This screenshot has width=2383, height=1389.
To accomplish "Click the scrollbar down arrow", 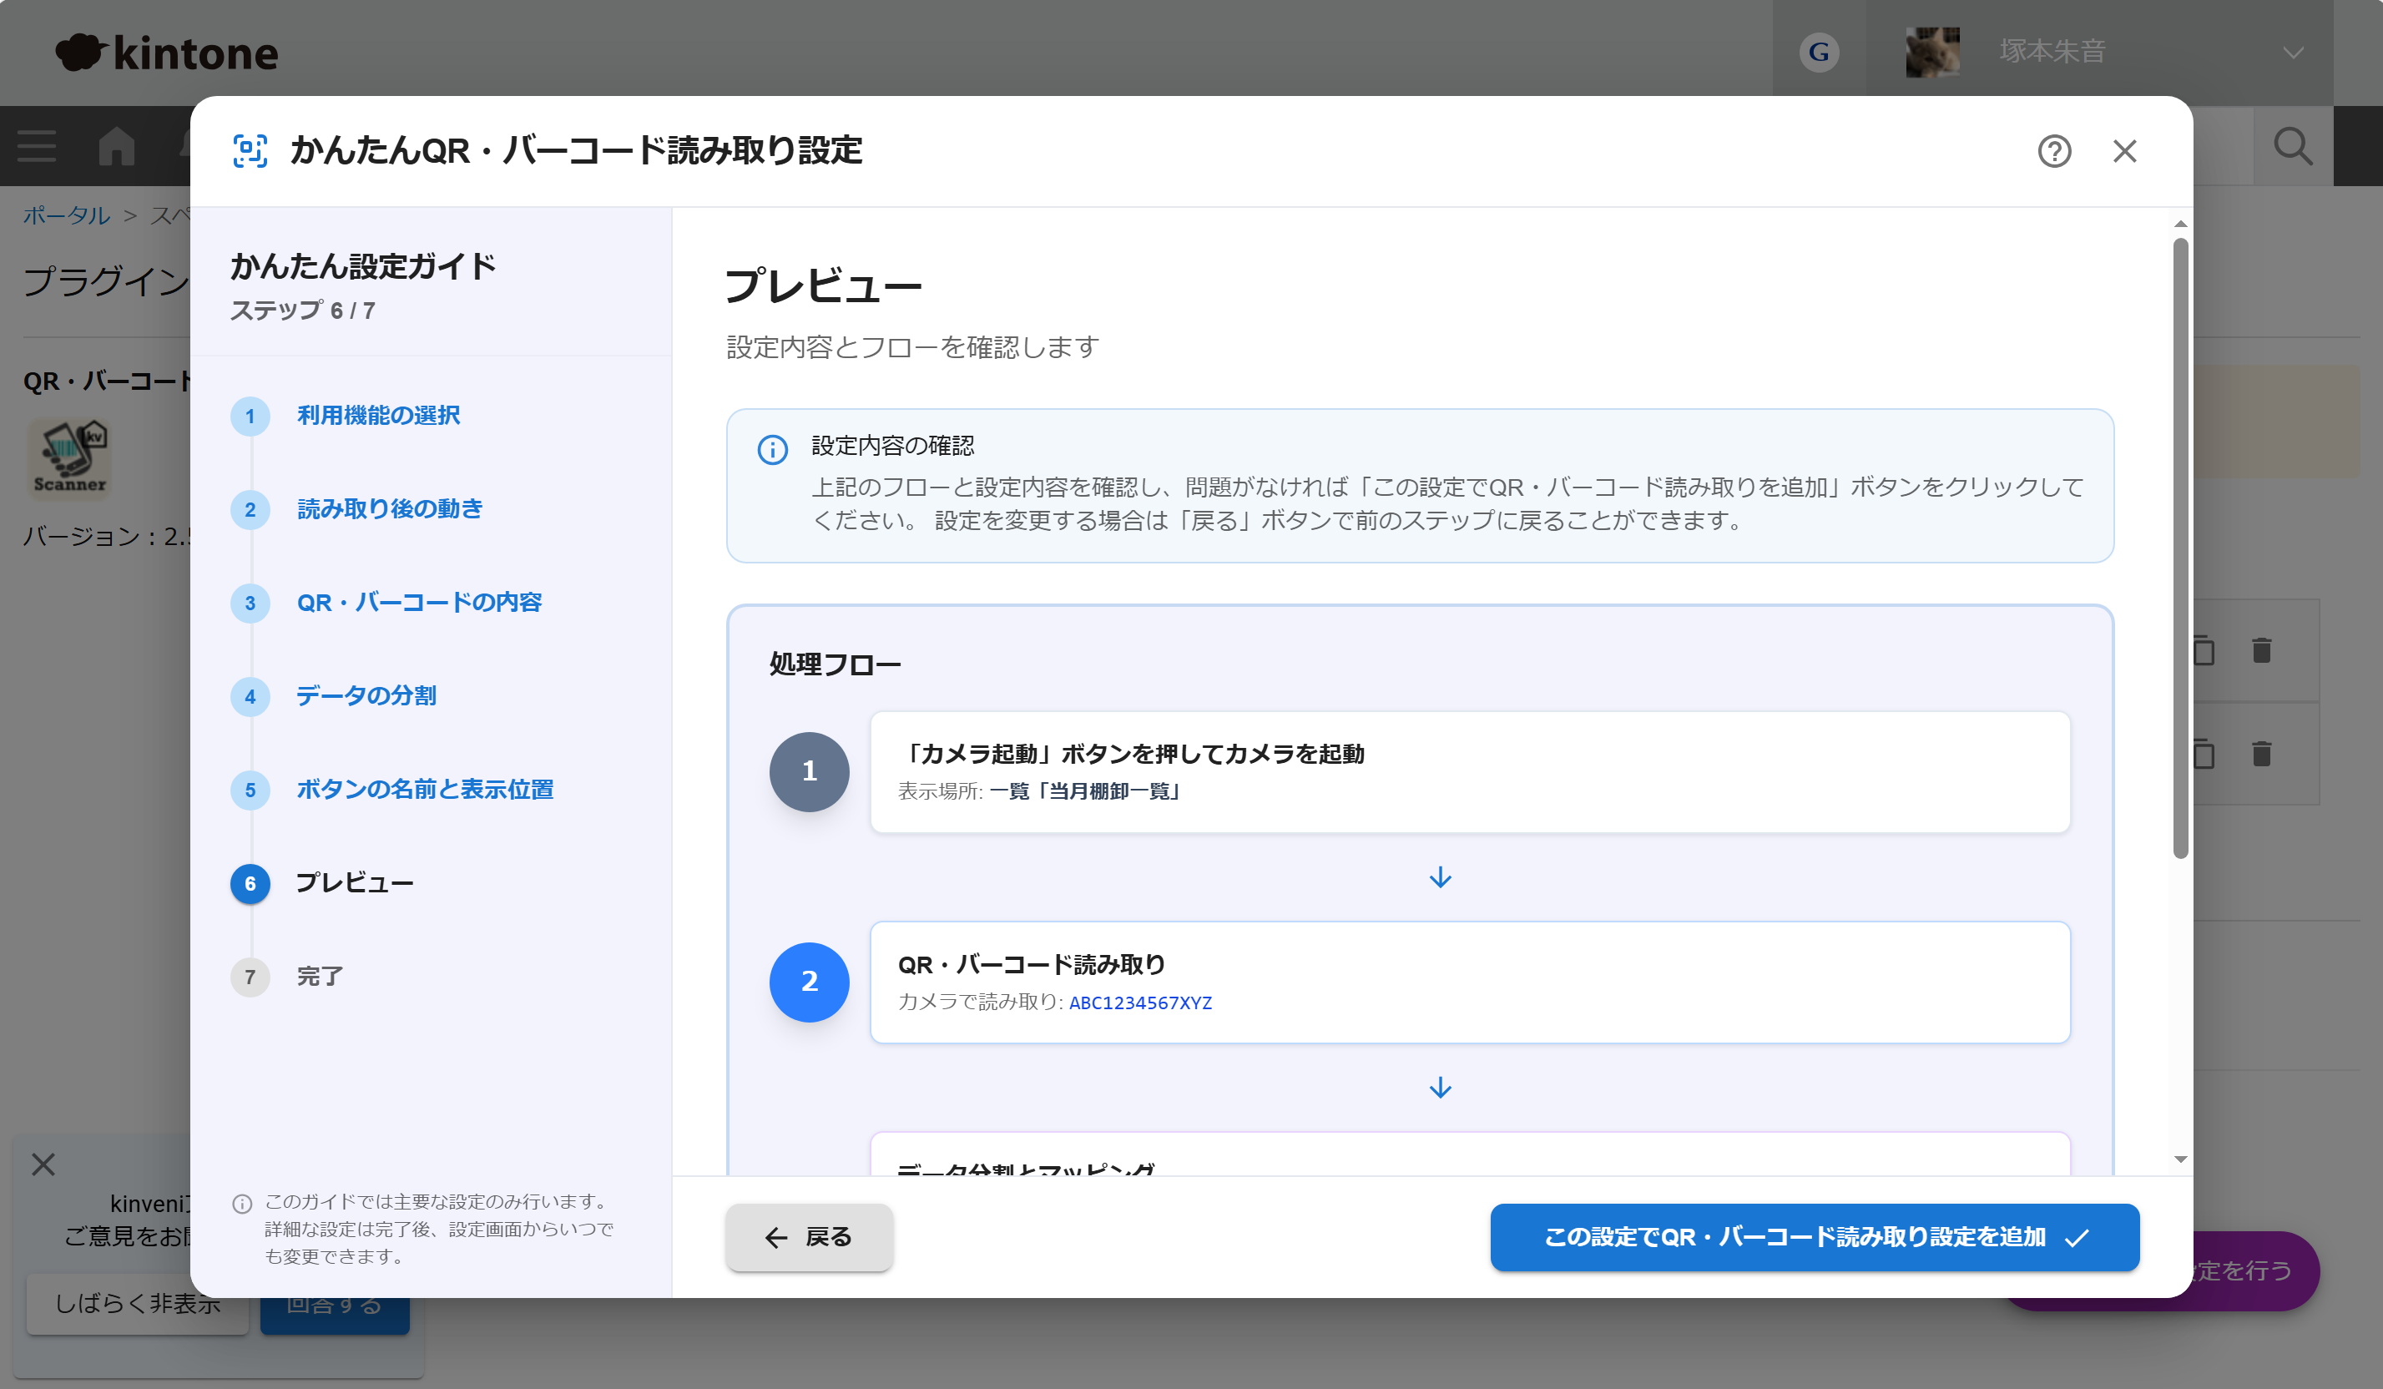I will [x=2179, y=1159].
